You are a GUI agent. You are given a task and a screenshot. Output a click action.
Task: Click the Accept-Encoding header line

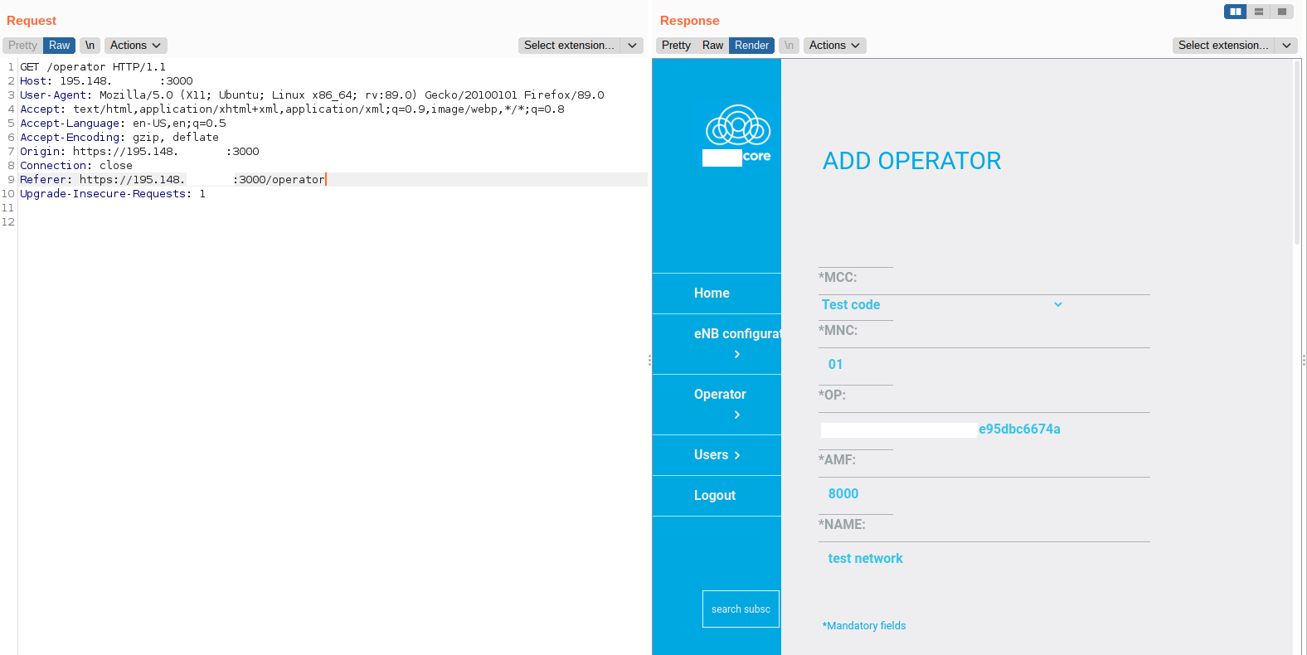119,138
